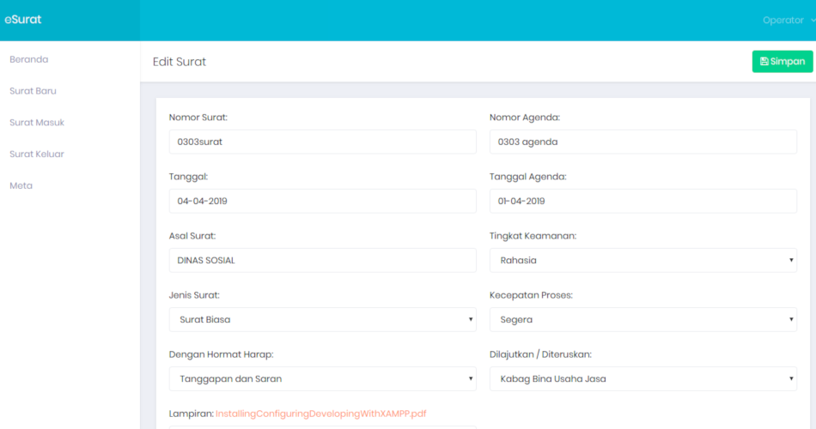Image resolution: width=816 pixels, height=429 pixels.
Task: Expand the Jenis Surat dropdown
Action: (322, 319)
